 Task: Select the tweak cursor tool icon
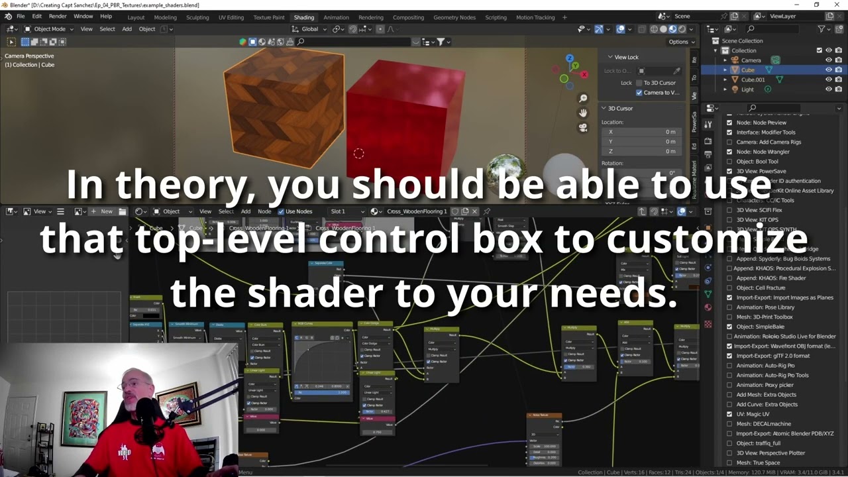[11, 42]
